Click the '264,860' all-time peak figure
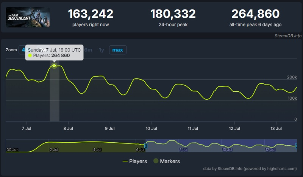 pyautogui.click(x=255, y=14)
